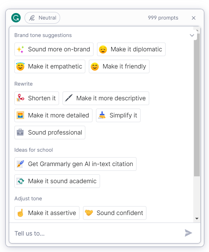This screenshot has height=252, width=209.
Task: Select Make it sound academic
Action: pos(57,181)
